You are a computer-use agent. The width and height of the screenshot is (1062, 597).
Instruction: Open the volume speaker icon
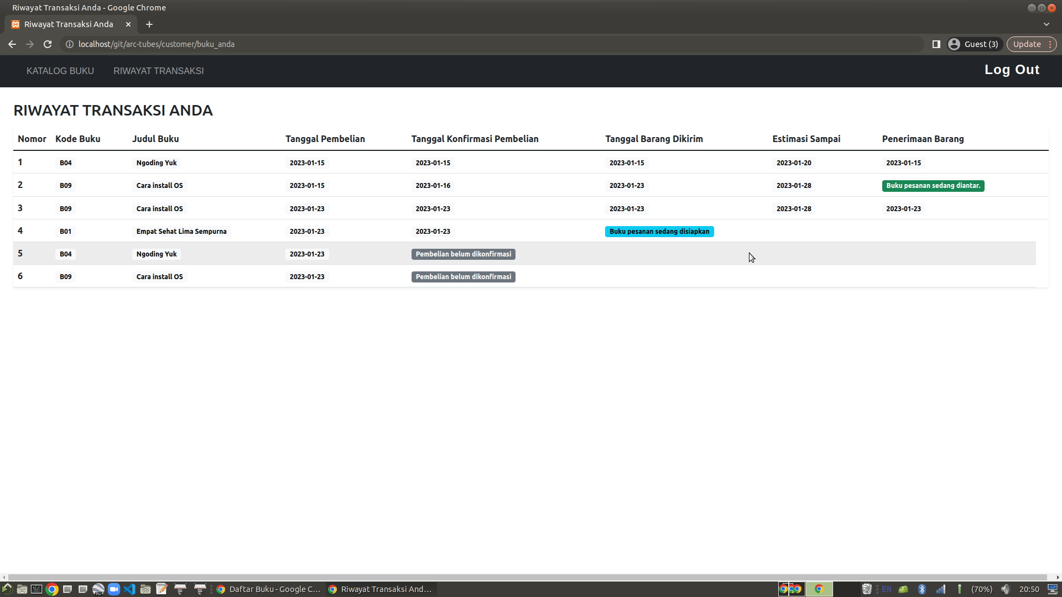1005,589
